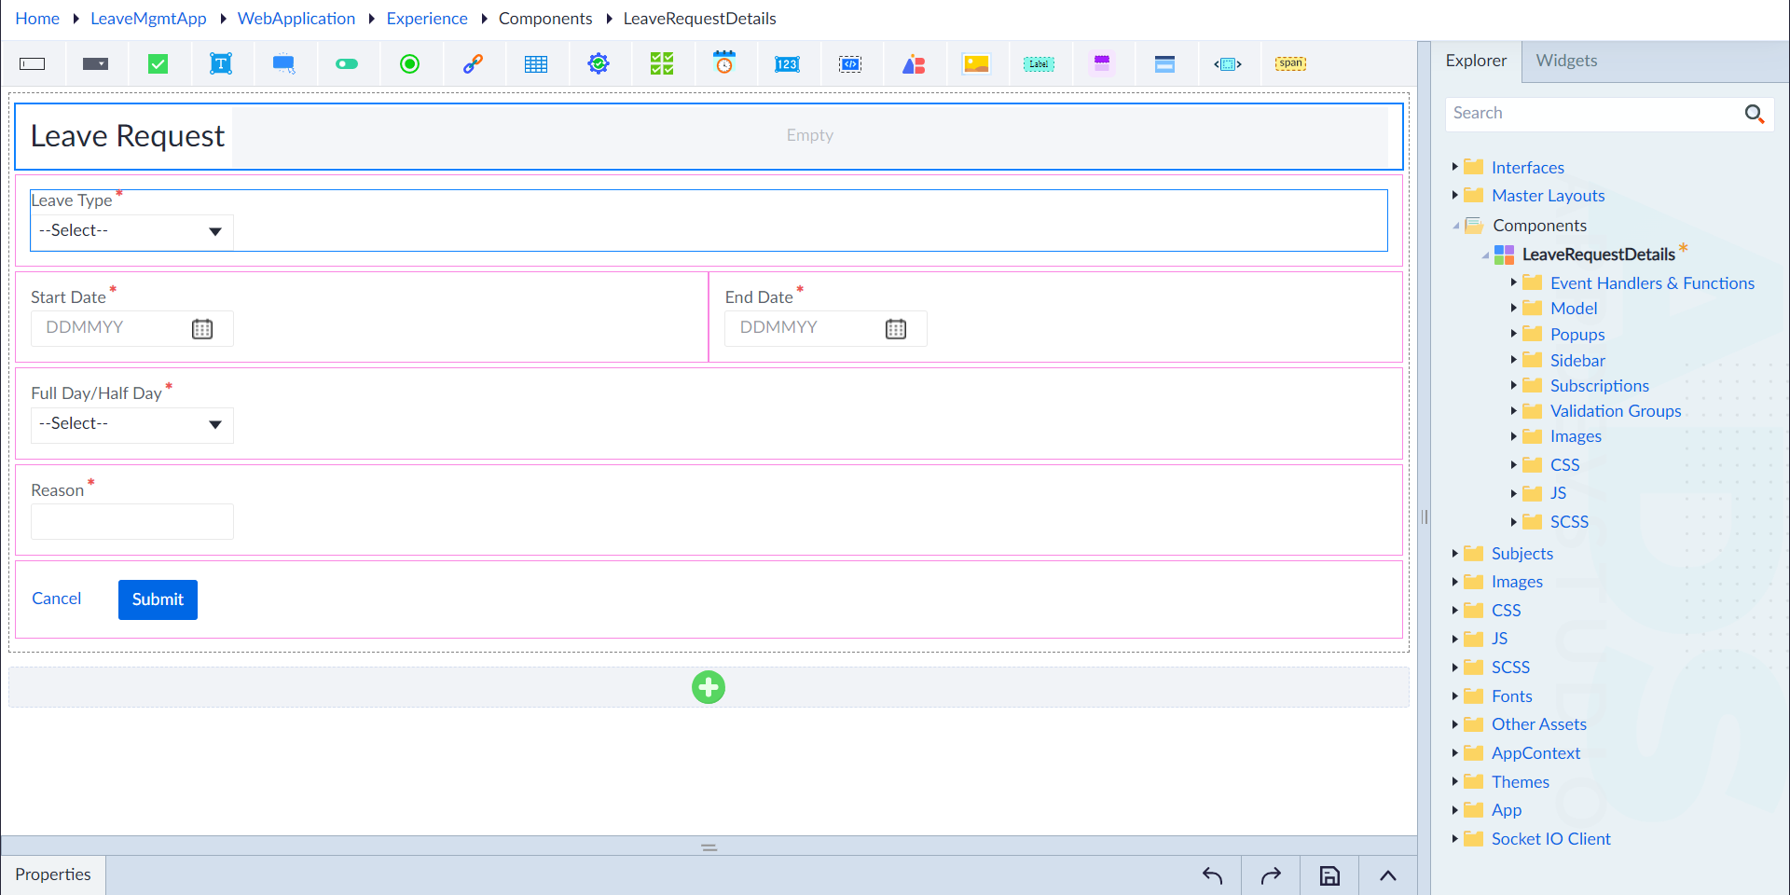Switch to the Explorer tab
This screenshot has width=1790, height=895.
tap(1476, 61)
